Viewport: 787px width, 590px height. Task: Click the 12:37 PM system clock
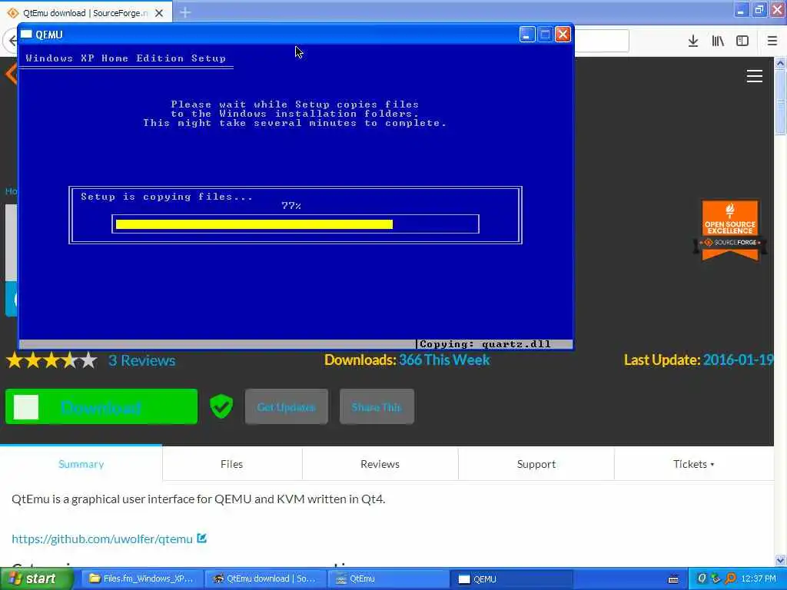[759, 578]
